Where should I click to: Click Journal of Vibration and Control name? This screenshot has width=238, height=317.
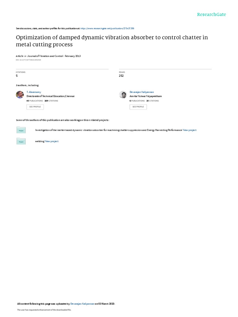point(45,56)
